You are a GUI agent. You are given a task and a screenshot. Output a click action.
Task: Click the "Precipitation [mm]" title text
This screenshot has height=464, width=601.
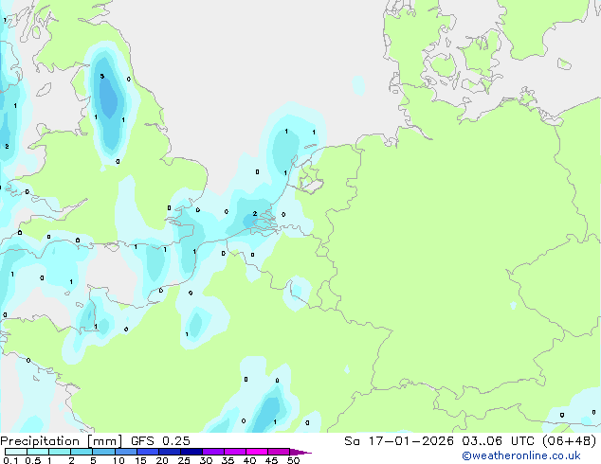(62, 441)
